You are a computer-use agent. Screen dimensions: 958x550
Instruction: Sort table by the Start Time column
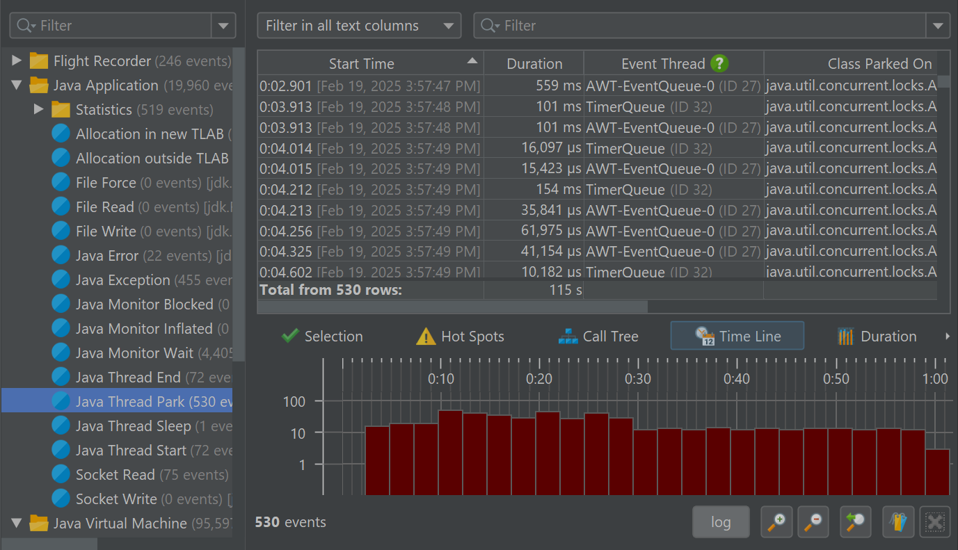(x=362, y=64)
